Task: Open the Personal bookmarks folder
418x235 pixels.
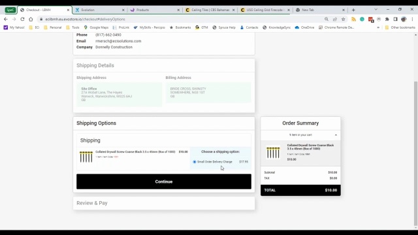Action: (x=52, y=27)
